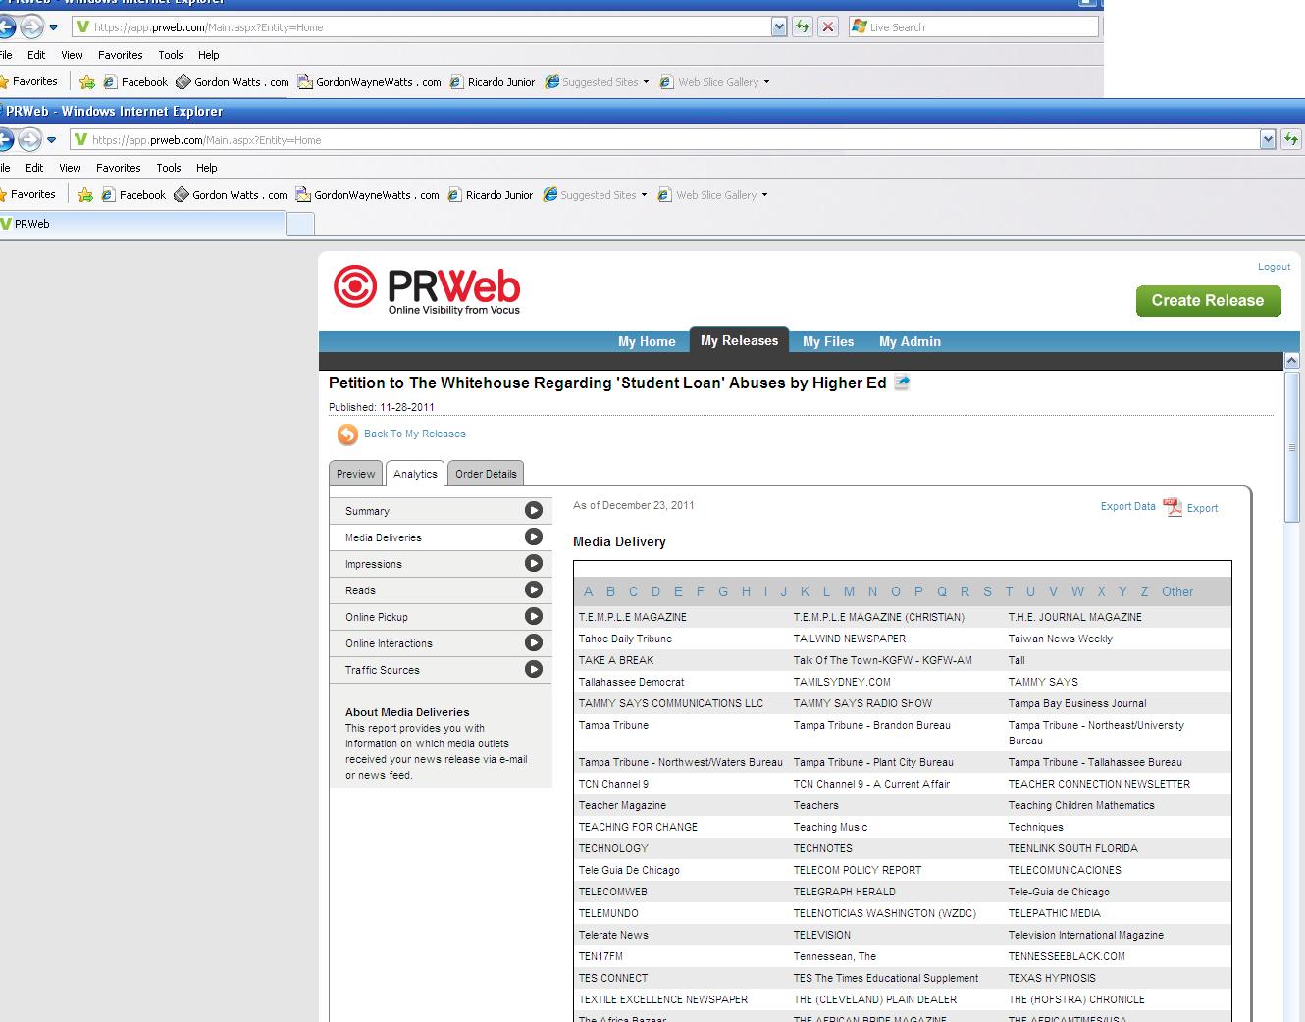The height and width of the screenshot is (1022, 1305).
Task: Open Facebook bookmark in front window favorites bar
Action: (133, 195)
